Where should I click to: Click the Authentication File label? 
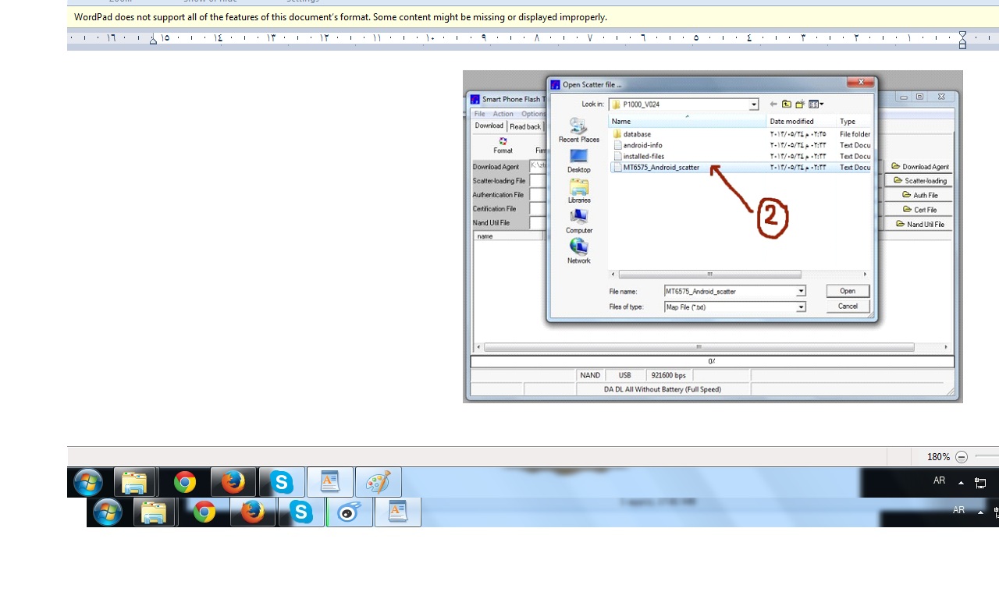(x=498, y=195)
